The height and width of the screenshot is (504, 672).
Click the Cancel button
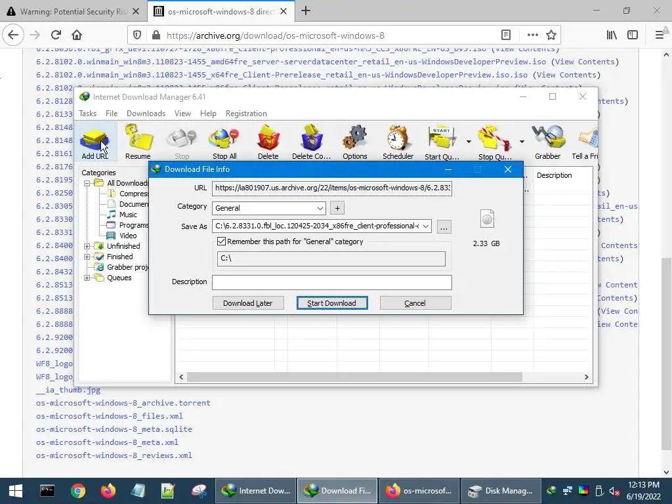click(415, 303)
